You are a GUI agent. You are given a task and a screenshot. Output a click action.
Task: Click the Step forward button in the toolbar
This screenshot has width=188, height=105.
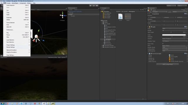97,6
